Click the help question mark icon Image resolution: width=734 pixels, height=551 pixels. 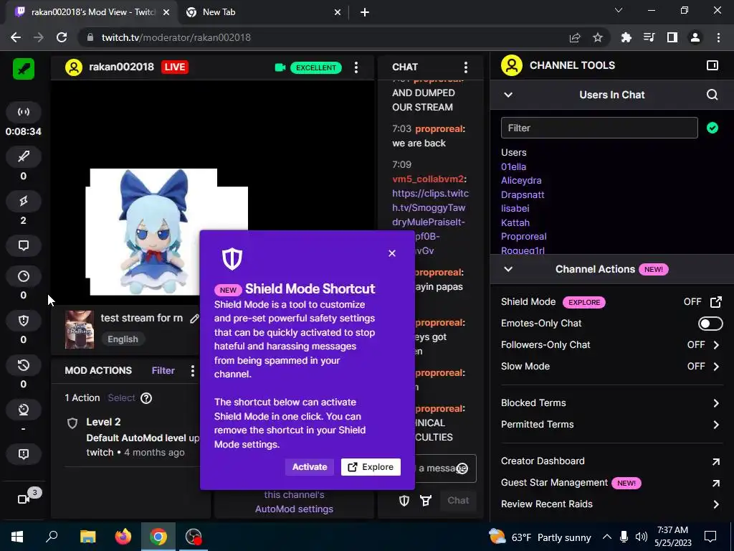(x=146, y=398)
